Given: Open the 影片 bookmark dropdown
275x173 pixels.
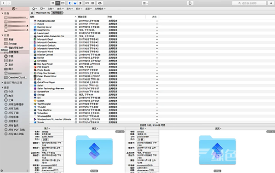Looking at the screenshot, I should [x=69, y=9].
